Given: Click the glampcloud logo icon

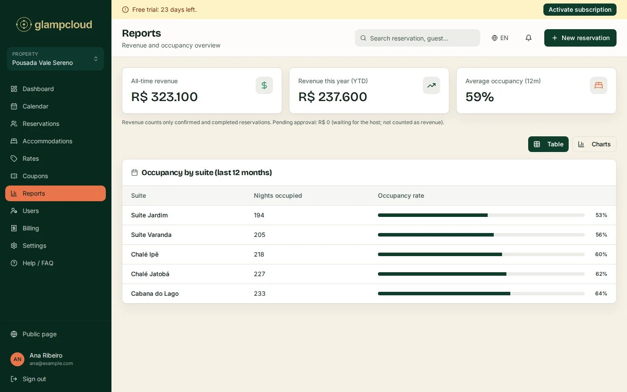Looking at the screenshot, I should (x=24, y=24).
